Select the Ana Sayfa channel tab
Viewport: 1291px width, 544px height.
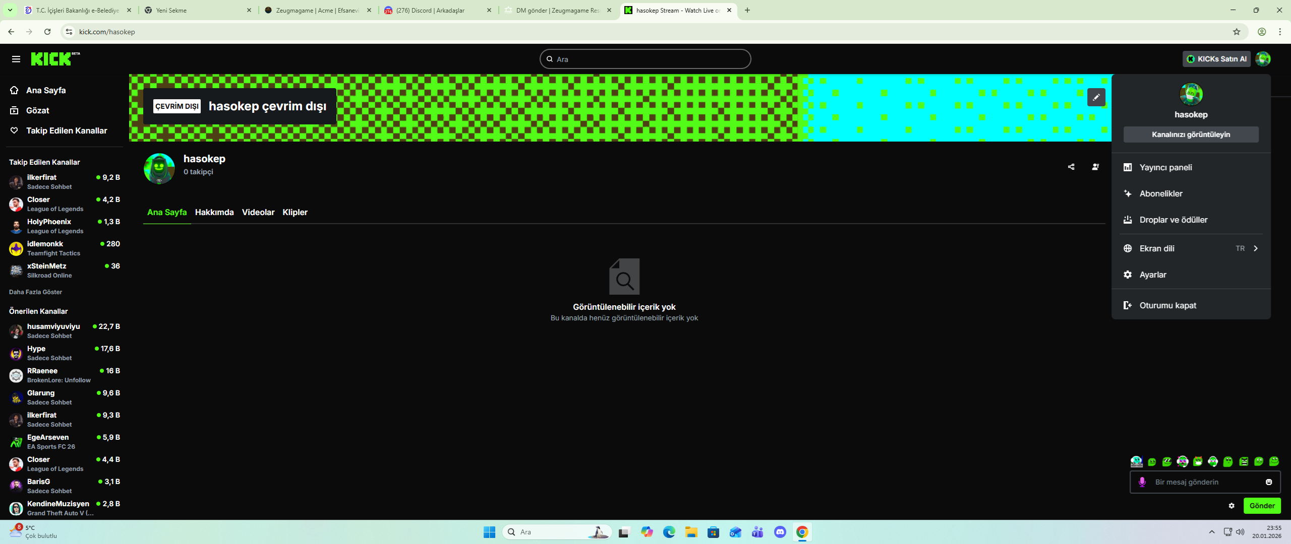coord(167,212)
